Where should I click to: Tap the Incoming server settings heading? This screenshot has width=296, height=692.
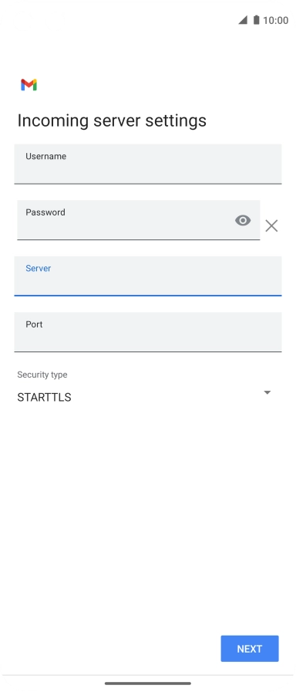(x=112, y=120)
